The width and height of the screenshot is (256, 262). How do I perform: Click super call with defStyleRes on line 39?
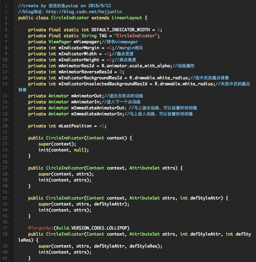pos(100,246)
